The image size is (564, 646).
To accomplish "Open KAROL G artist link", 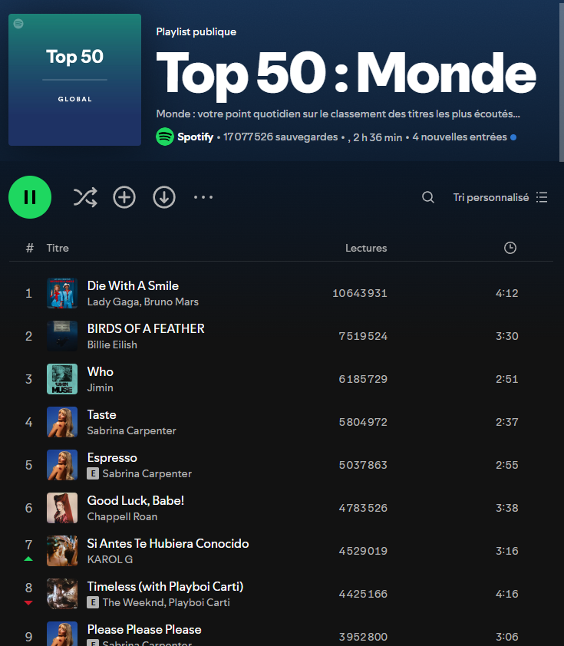I will coord(110,559).
